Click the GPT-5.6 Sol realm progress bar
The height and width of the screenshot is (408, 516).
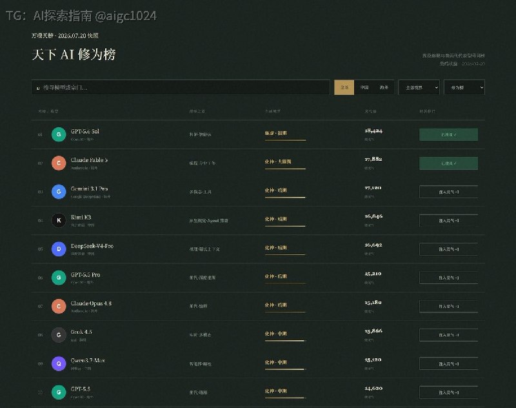[285, 140]
